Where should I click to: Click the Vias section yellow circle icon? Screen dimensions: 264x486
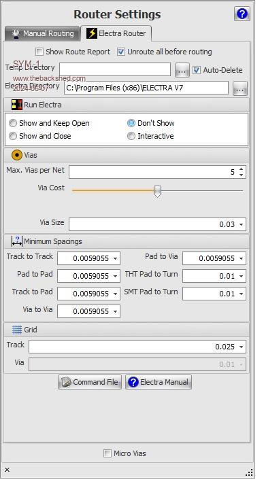tap(17, 155)
